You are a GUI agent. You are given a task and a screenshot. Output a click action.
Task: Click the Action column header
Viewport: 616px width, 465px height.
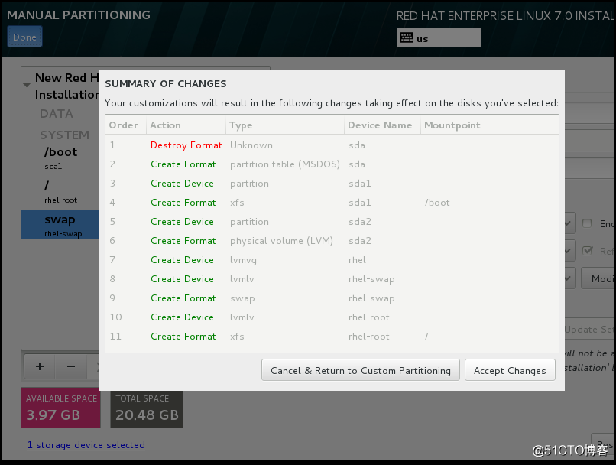pyautogui.click(x=186, y=125)
